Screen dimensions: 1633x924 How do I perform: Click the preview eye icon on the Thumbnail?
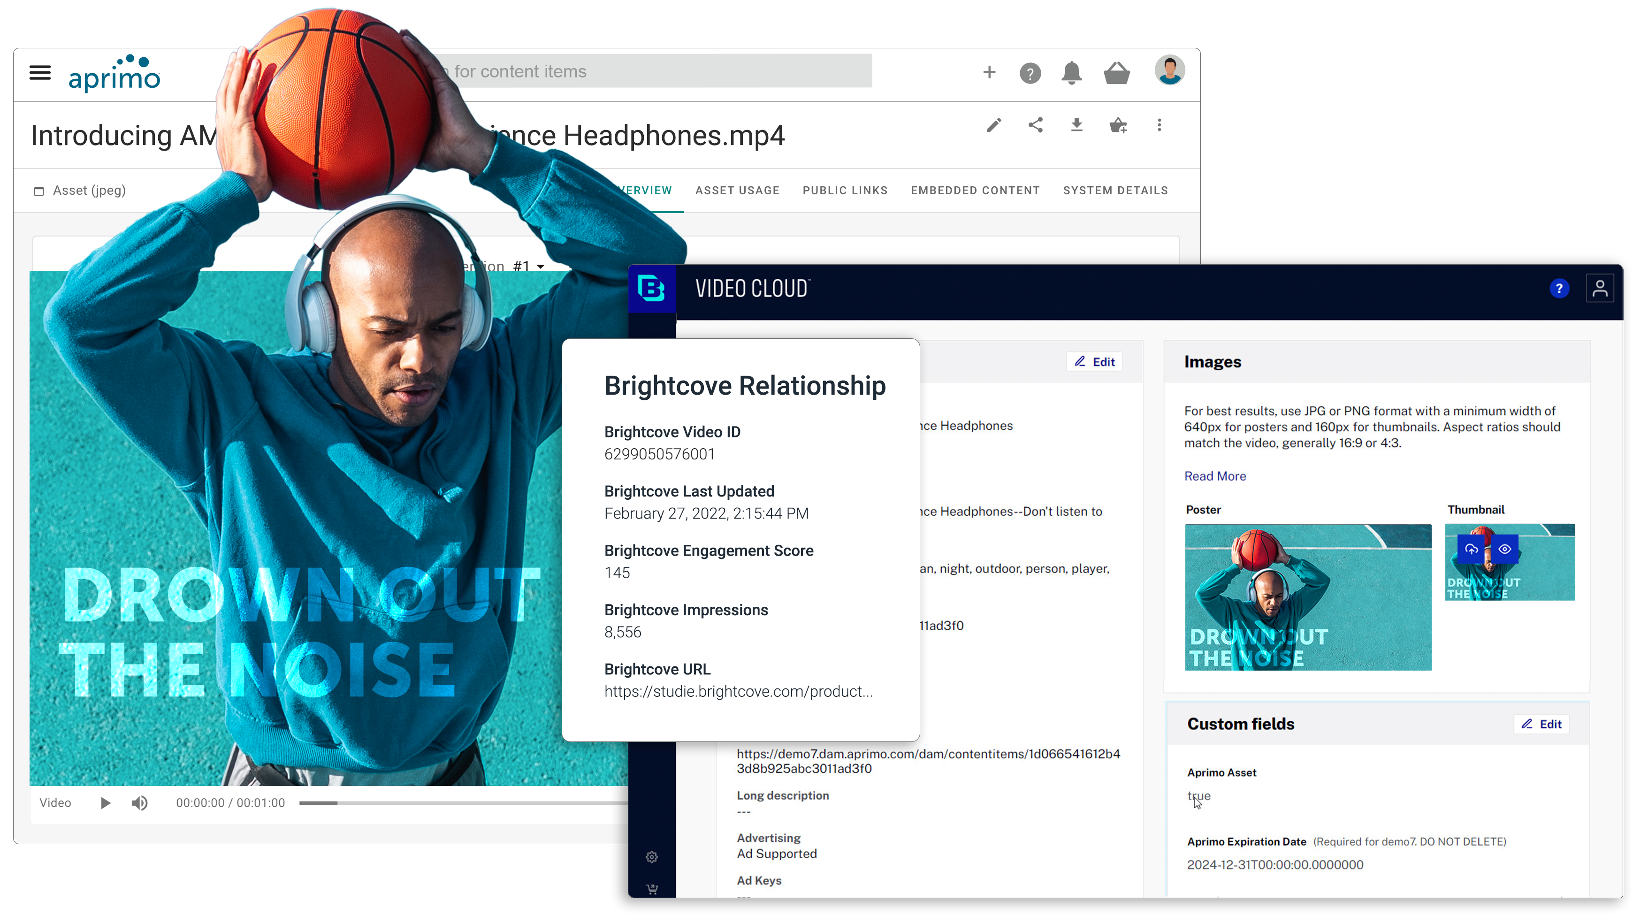point(1504,550)
